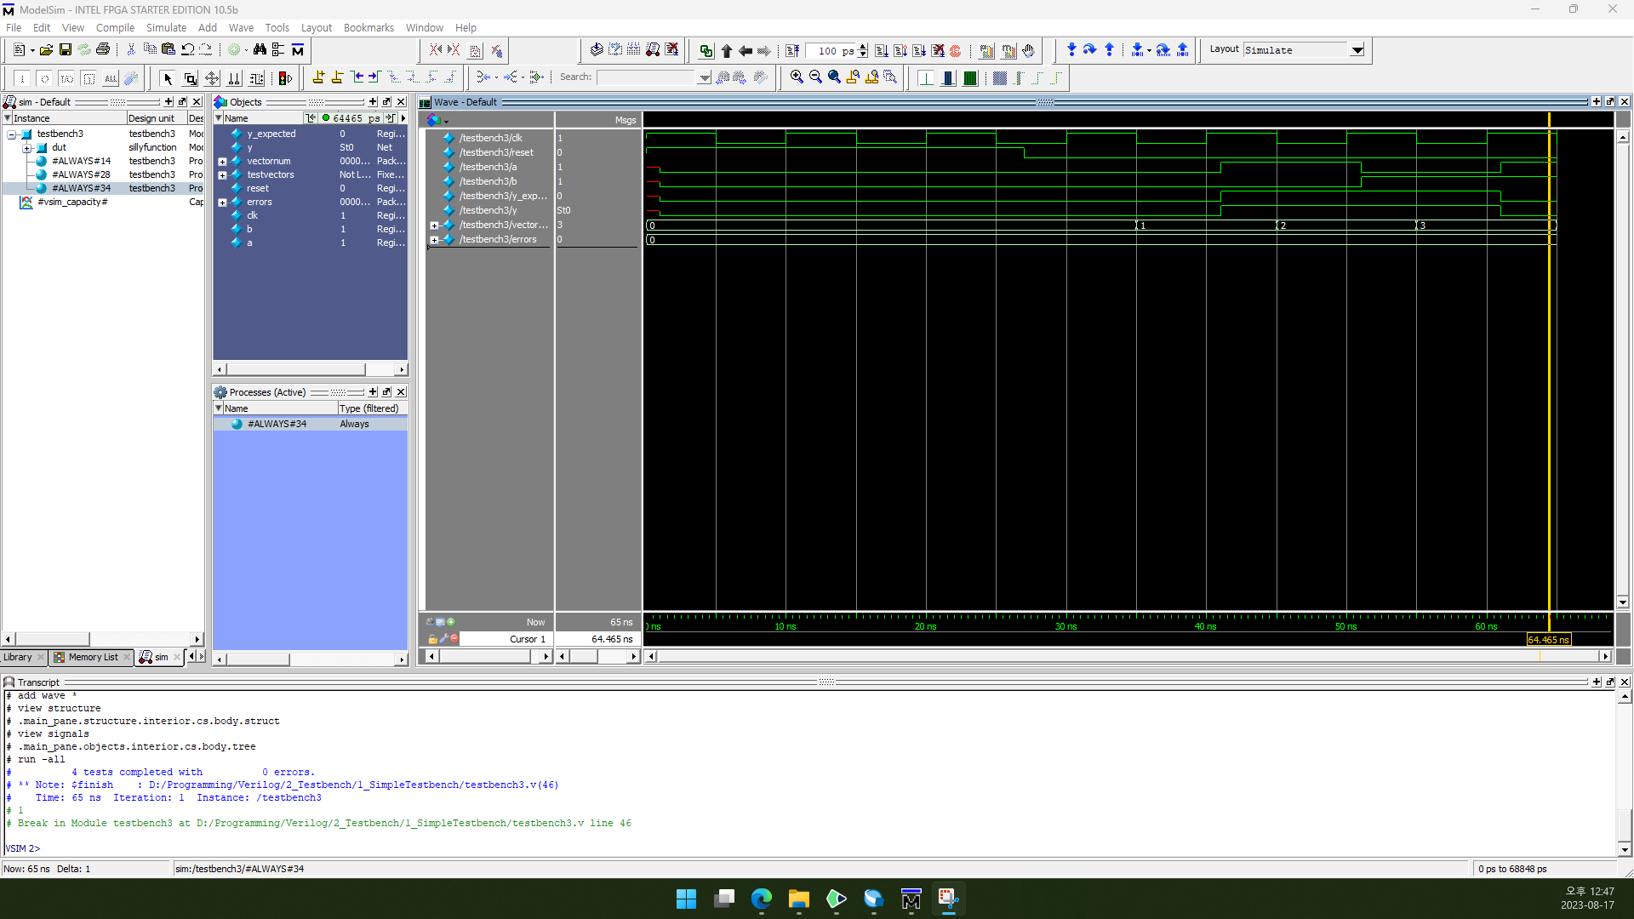Select the sim tab in bottom panel
The image size is (1634, 919).
click(157, 658)
